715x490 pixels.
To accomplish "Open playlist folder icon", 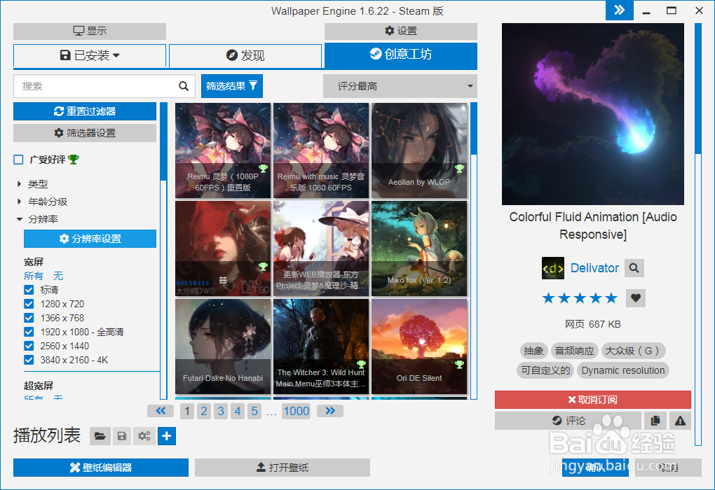I will tap(100, 436).
